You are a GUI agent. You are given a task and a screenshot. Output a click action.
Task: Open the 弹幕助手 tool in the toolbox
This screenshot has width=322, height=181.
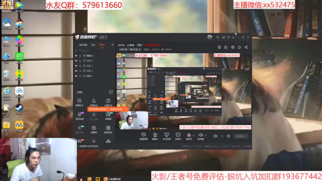pos(79,102)
